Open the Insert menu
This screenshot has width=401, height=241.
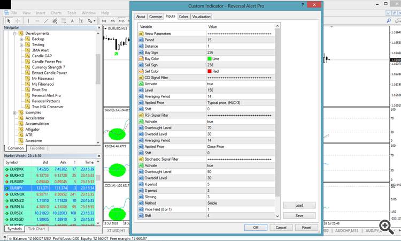pos(41,13)
